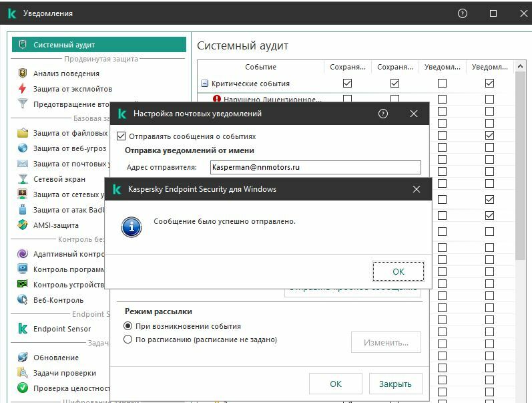
Task: Select the Системный аудит shield icon
Action: (x=23, y=45)
